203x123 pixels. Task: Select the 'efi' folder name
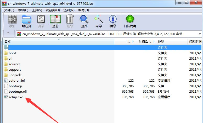[10, 58]
